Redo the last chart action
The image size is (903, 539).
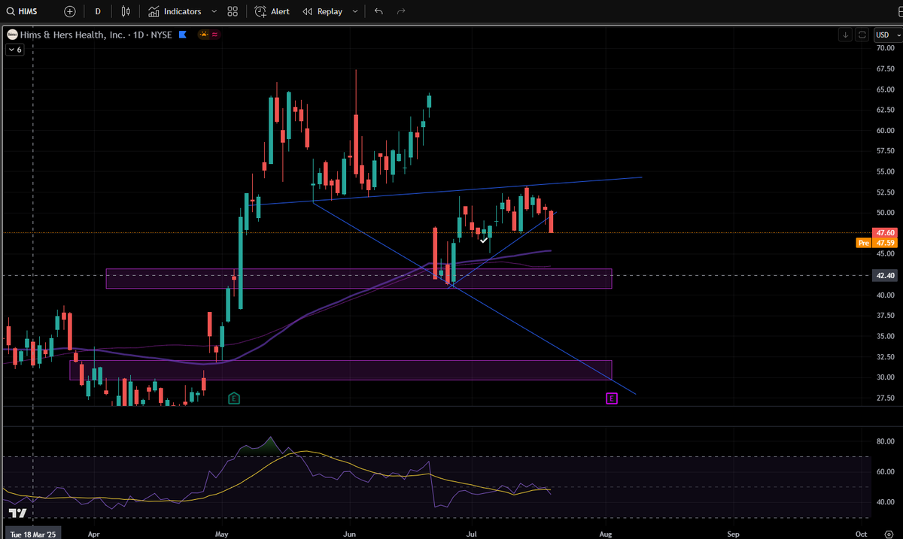pyautogui.click(x=401, y=11)
